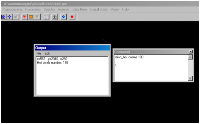Open the File menu in Output window
This screenshot has height=124, width=200.
point(39,53)
